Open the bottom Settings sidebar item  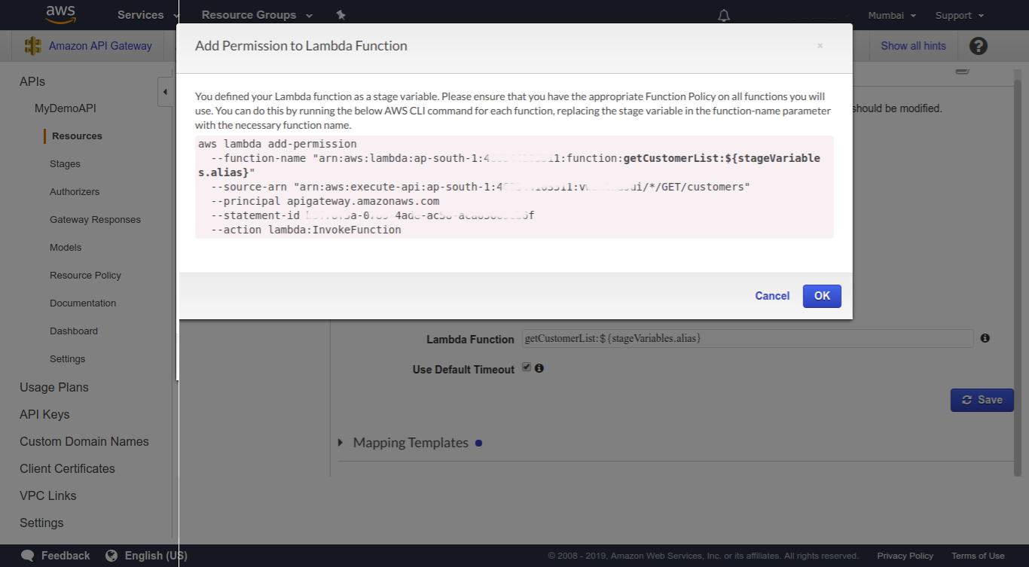[x=41, y=523]
